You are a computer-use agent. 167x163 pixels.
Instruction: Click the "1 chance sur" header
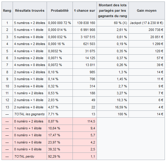85,11
